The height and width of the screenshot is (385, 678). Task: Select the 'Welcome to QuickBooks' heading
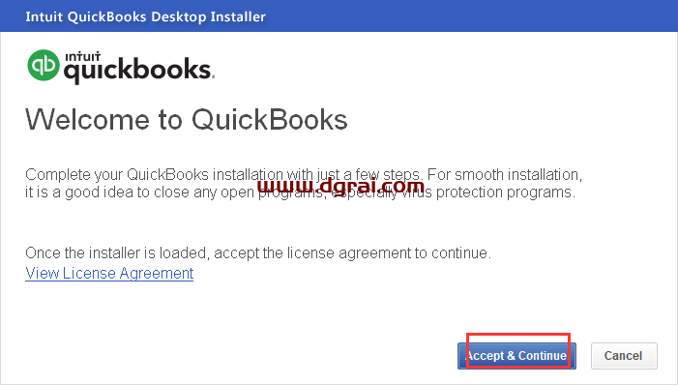point(187,119)
